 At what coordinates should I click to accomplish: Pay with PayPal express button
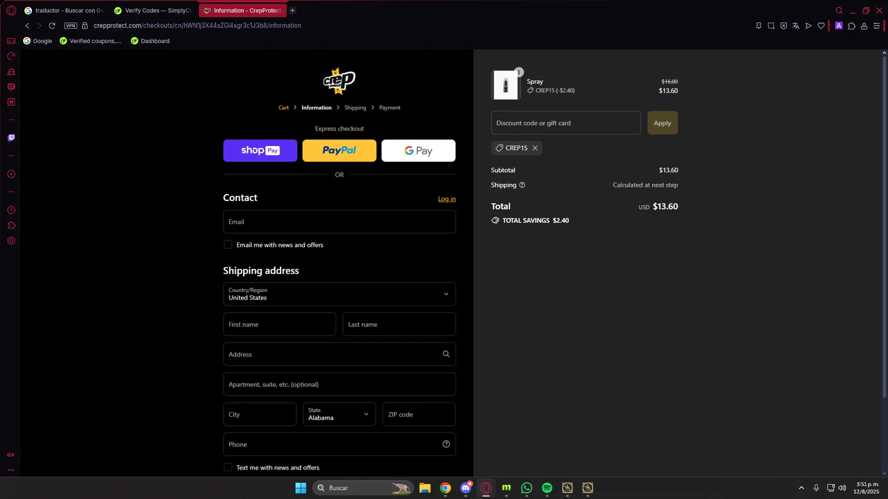coord(339,151)
